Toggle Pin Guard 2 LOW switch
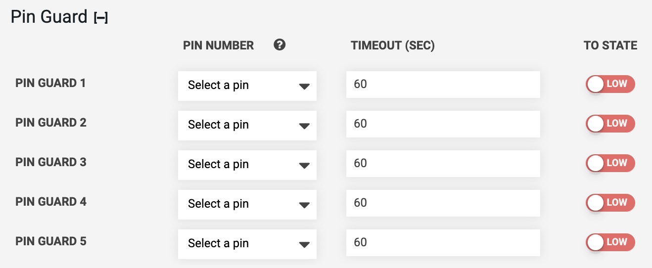 [610, 124]
